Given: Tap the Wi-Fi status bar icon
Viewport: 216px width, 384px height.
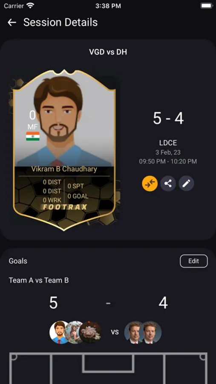Looking at the screenshot, I should click(30, 6).
